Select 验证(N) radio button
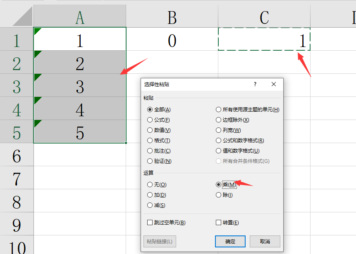Viewport: 356px width, 254px height. (x=159, y=161)
